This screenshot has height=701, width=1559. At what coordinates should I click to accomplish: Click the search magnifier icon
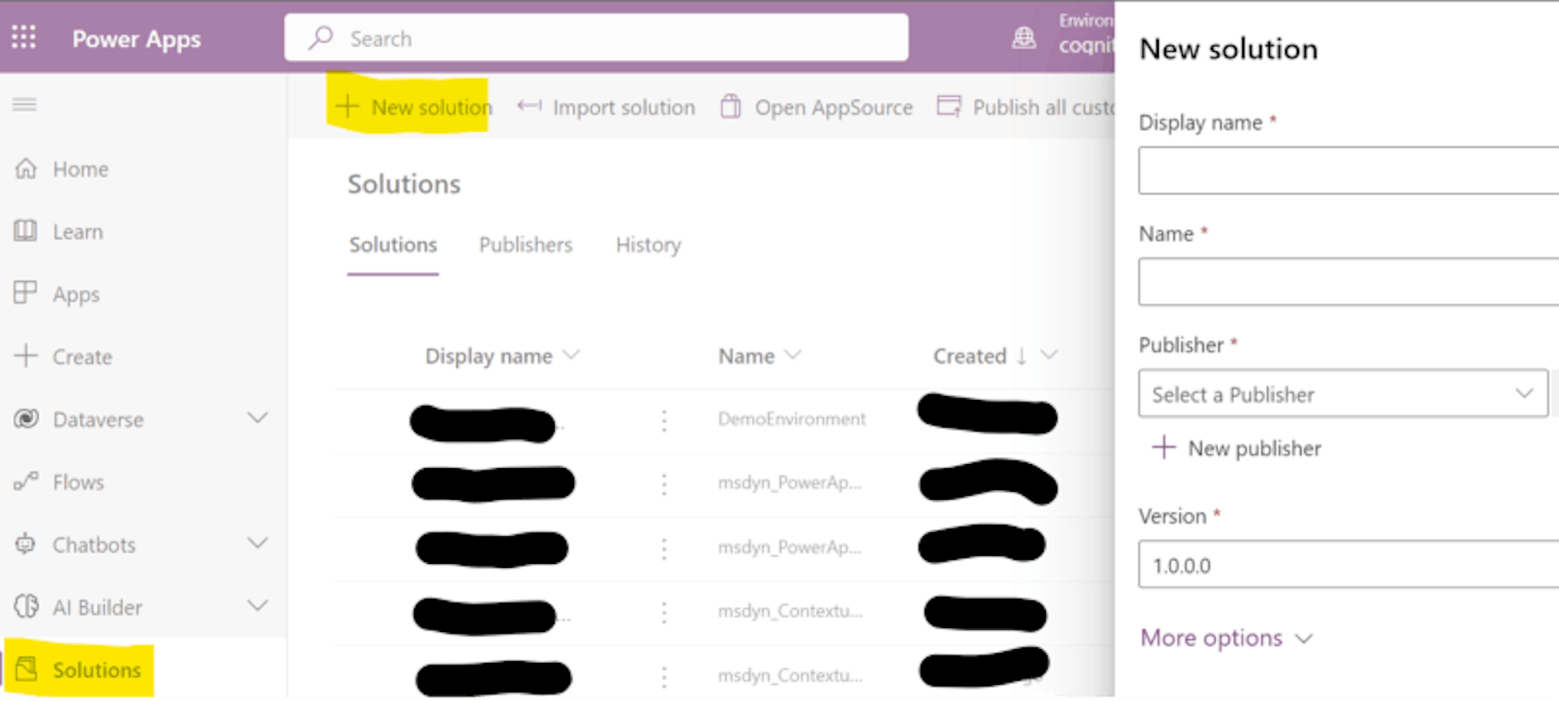[x=321, y=38]
